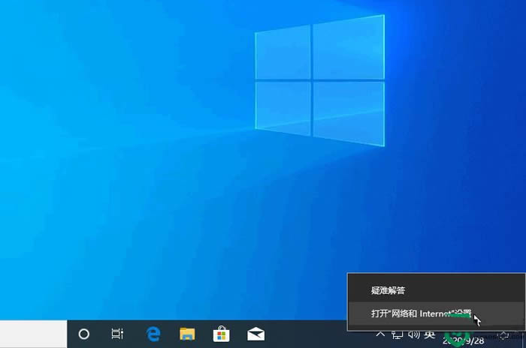Click the taskbar search box
Screen dimensions: 526x348
point(34,334)
